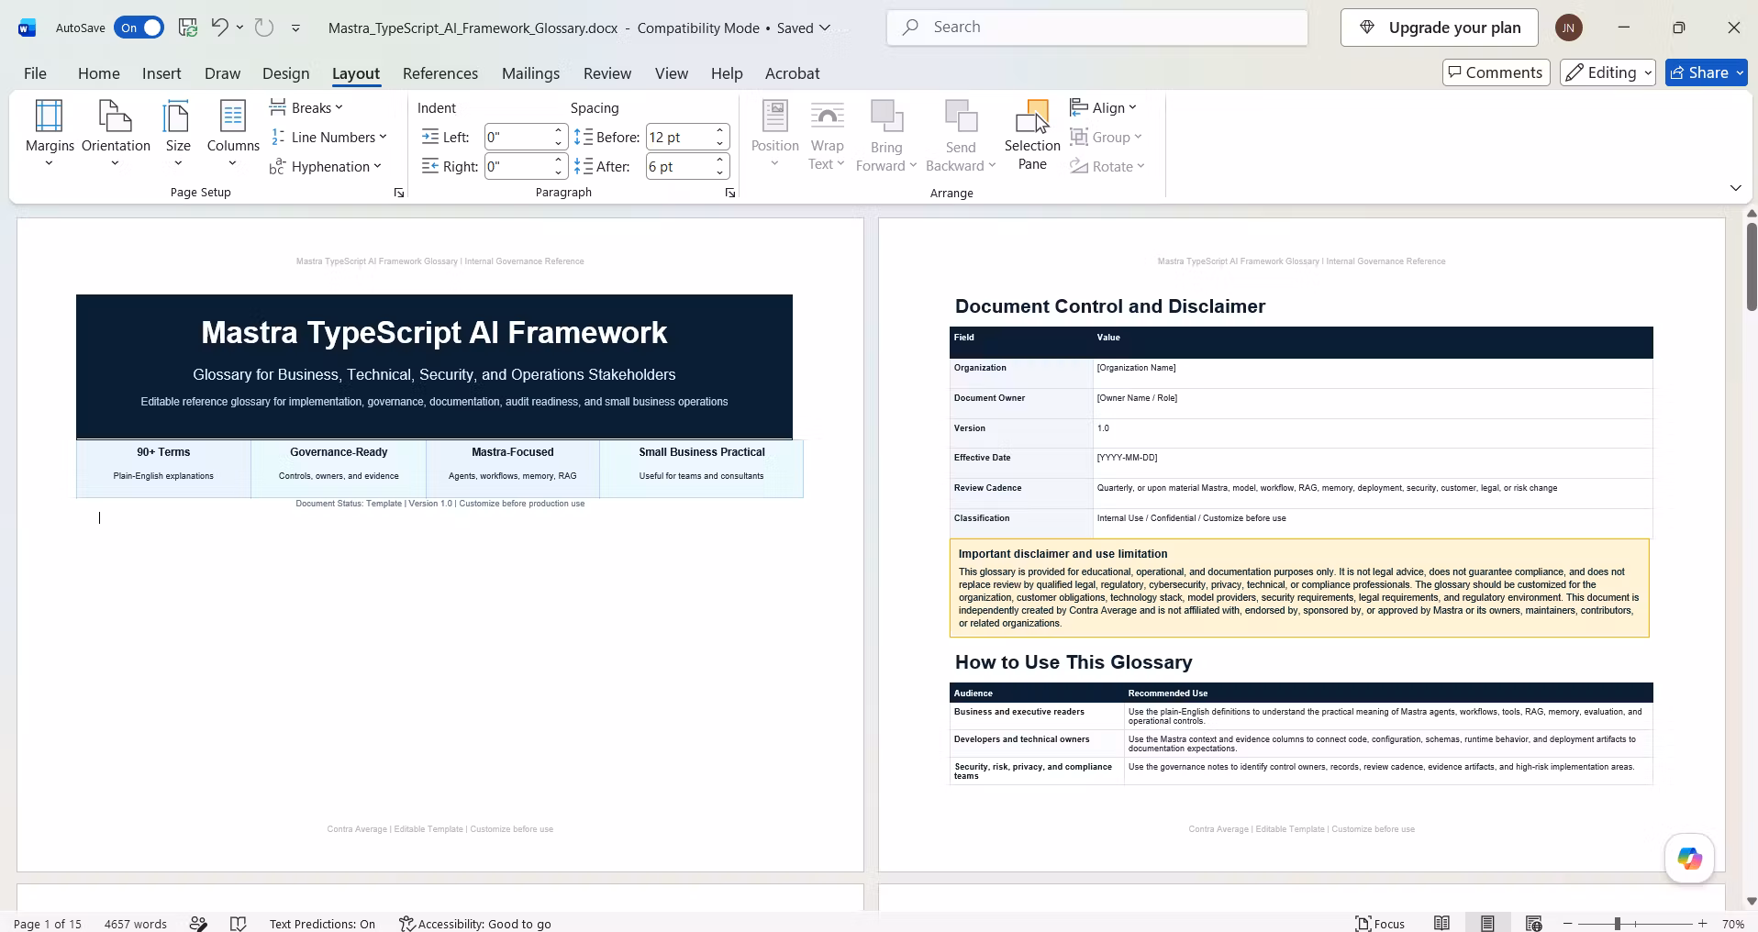Switch to Read Mode view
This screenshot has width=1758, height=932.
coord(1442,924)
